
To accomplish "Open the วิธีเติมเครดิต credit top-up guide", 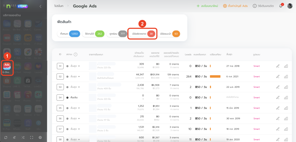I will (x=263, y=6).
